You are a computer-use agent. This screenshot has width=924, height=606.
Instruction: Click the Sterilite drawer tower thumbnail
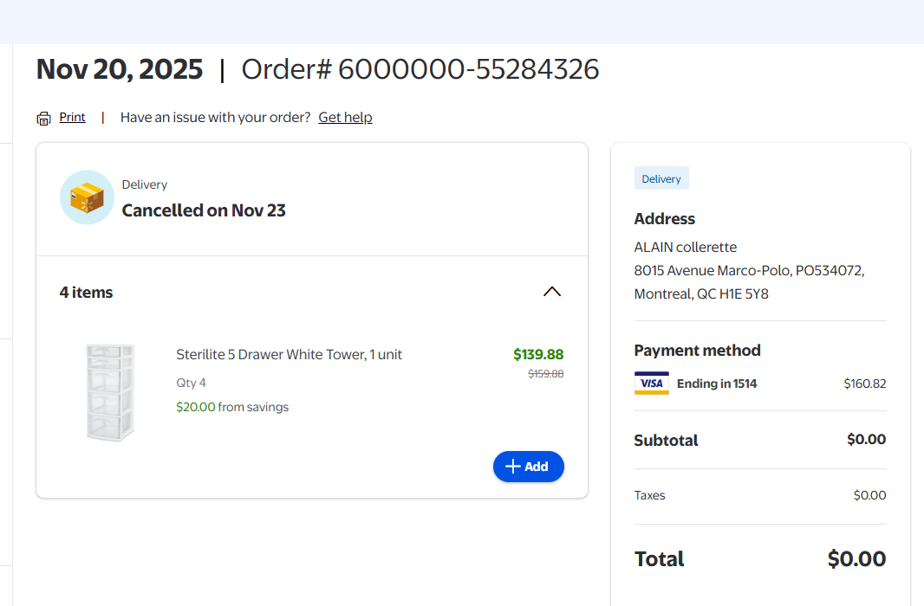tap(111, 392)
